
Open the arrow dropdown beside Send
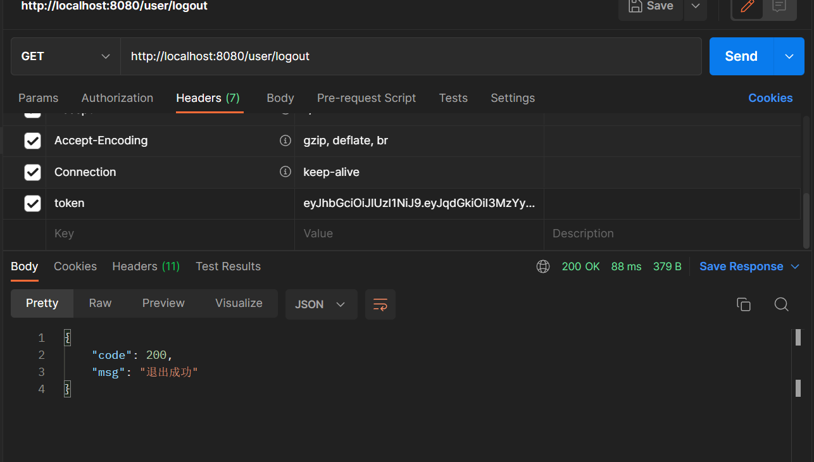[789, 56]
